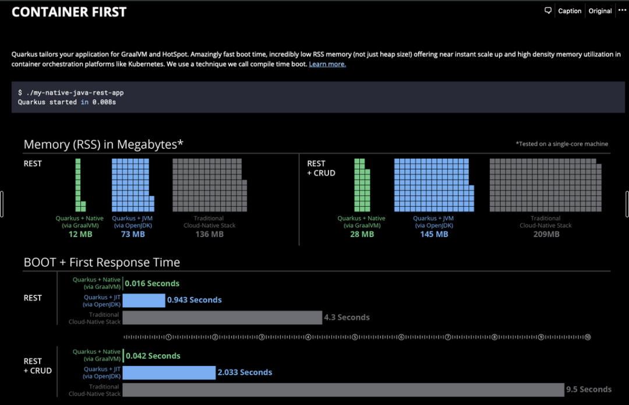Click the Caption button
The width and height of the screenshot is (629, 405).
570,10
